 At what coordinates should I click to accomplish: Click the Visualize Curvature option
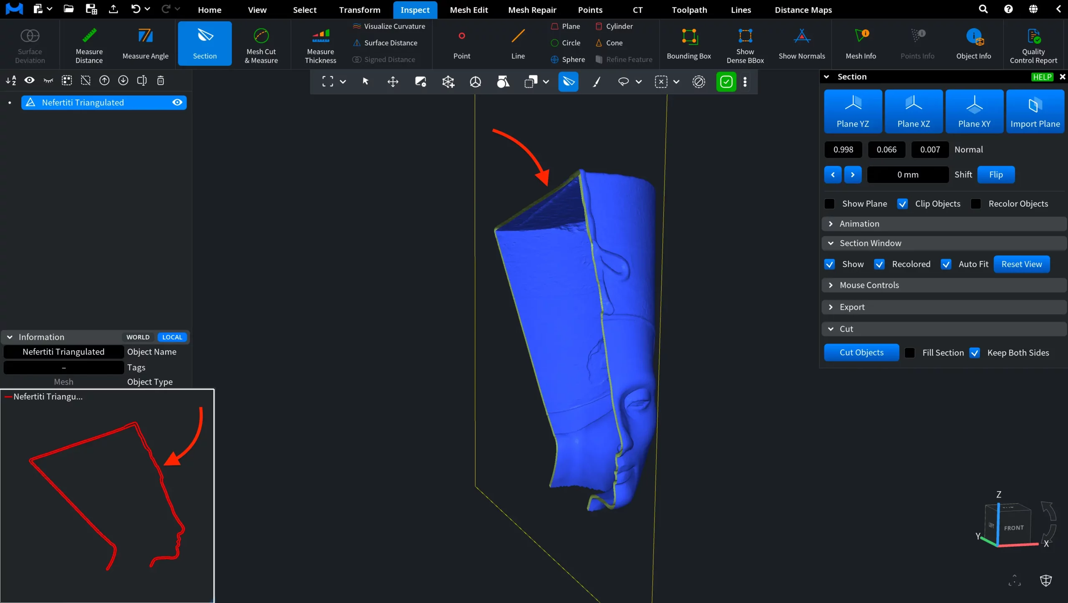(x=389, y=26)
